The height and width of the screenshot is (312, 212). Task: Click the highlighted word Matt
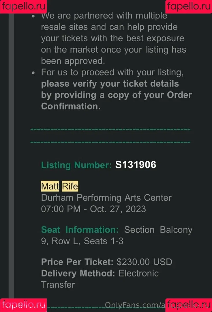pos(50,186)
